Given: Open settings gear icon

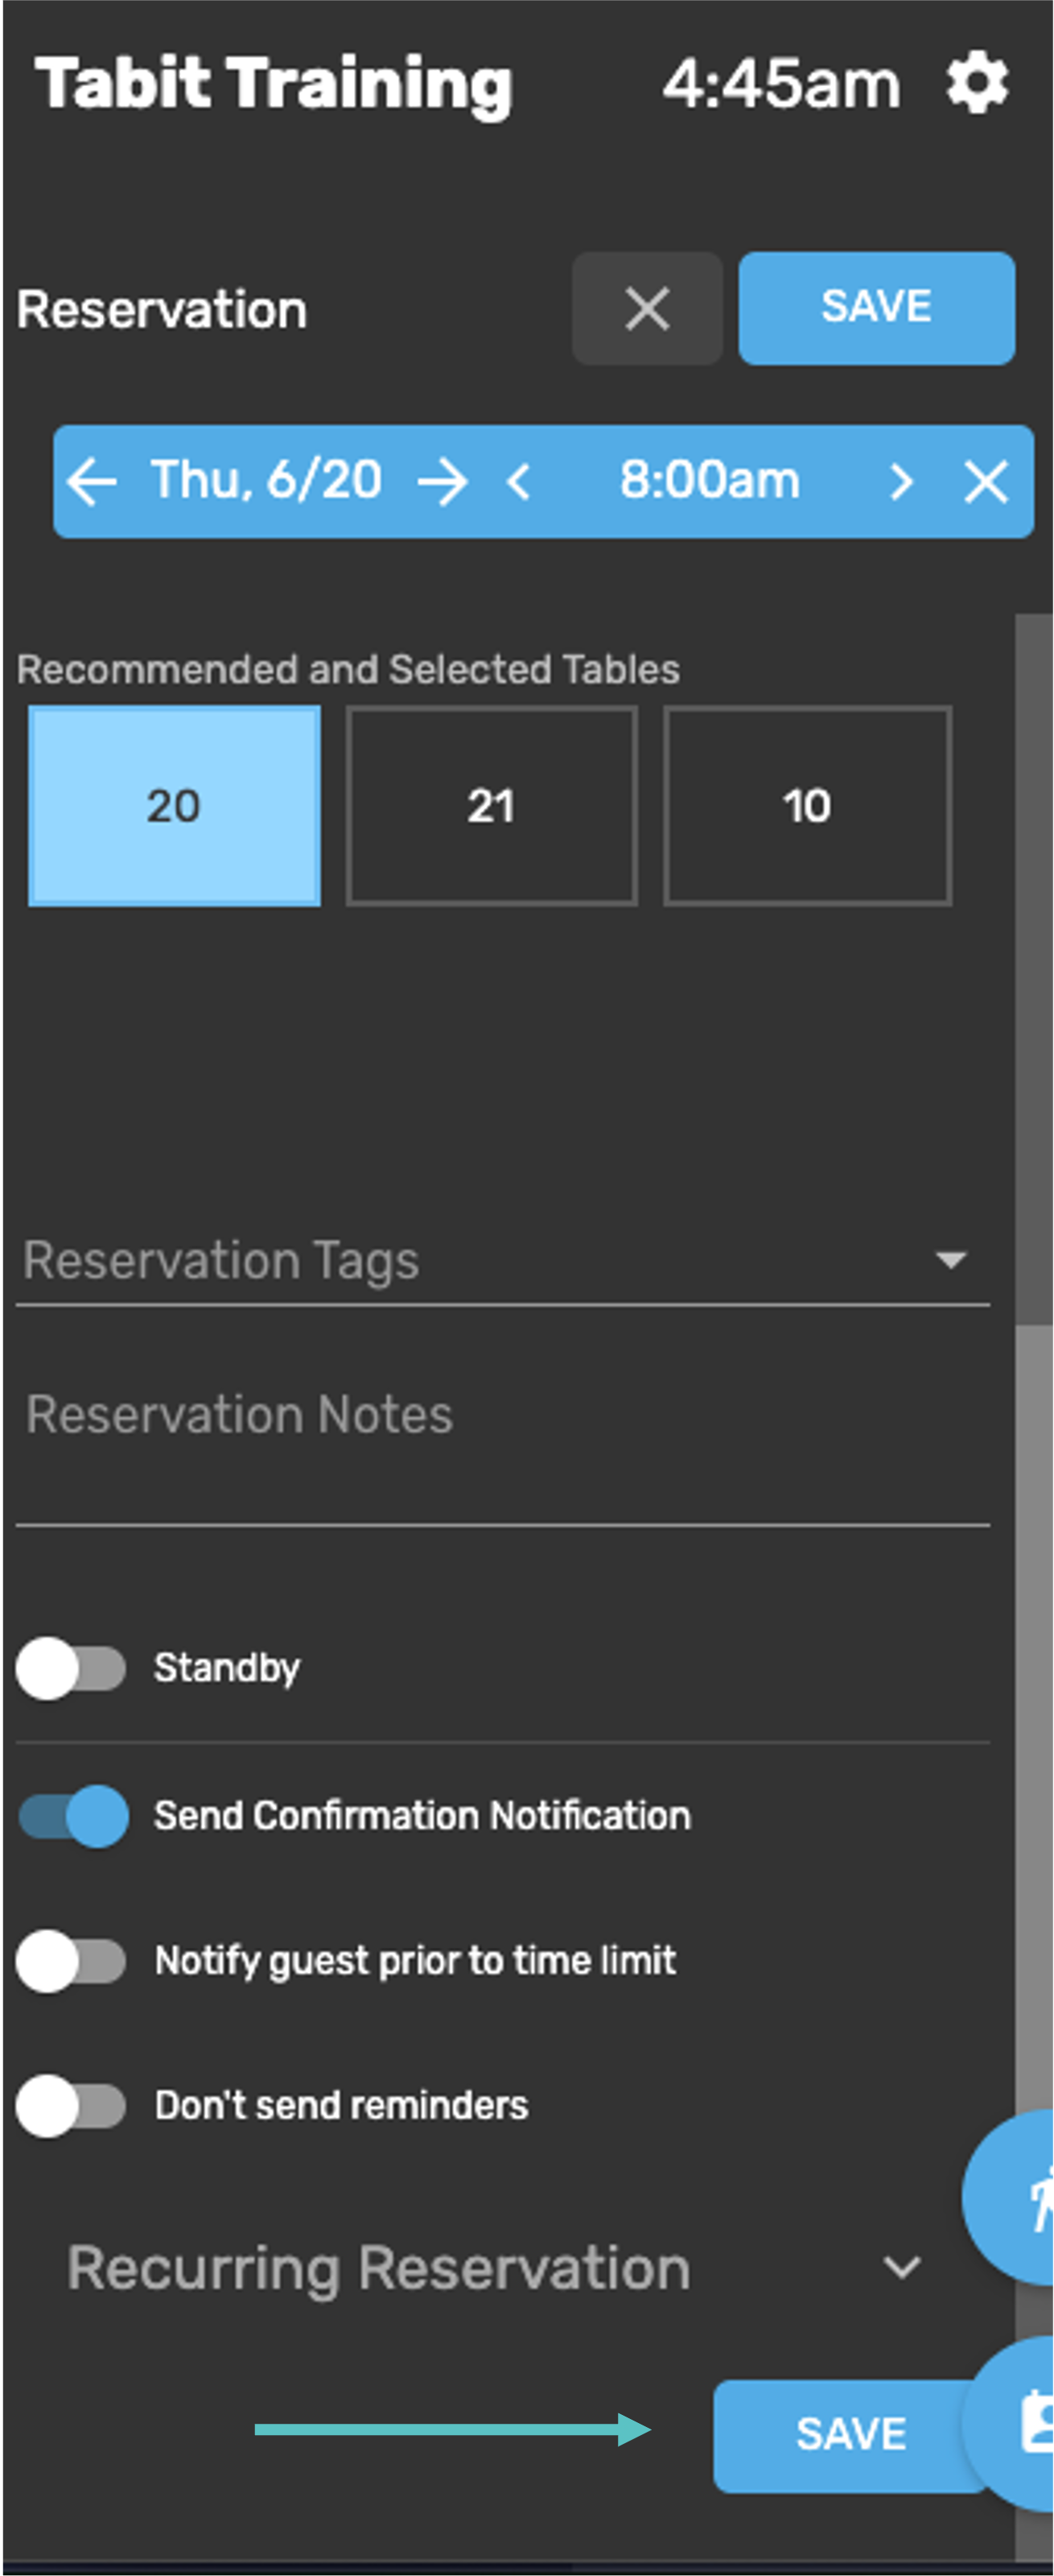Looking at the screenshot, I should (x=976, y=84).
